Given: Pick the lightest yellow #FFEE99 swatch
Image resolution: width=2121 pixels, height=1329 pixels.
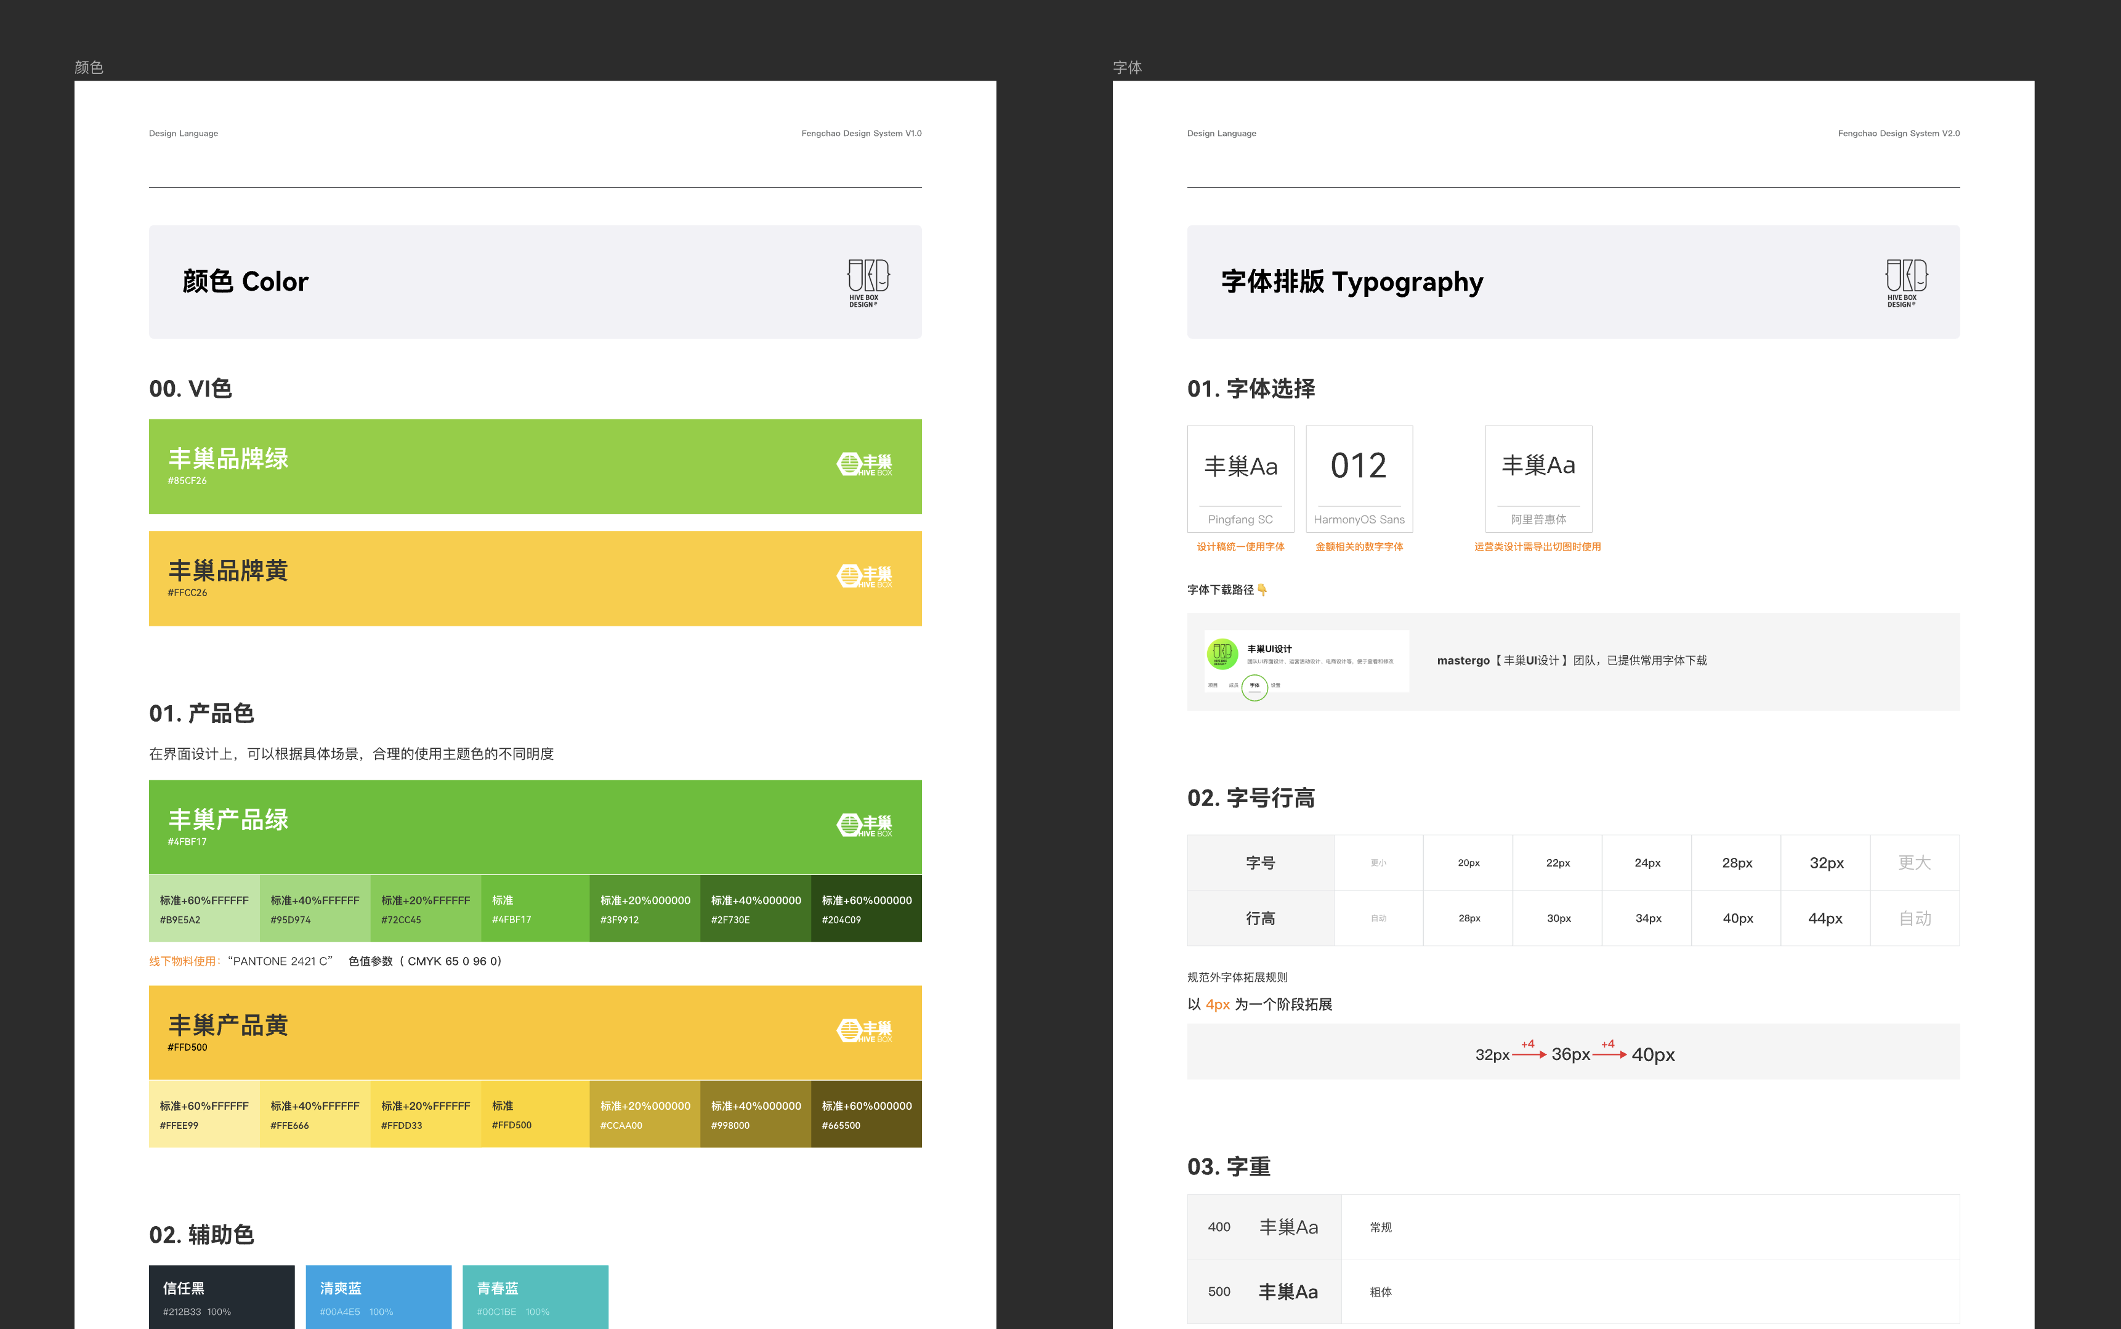Looking at the screenshot, I should (x=203, y=1115).
